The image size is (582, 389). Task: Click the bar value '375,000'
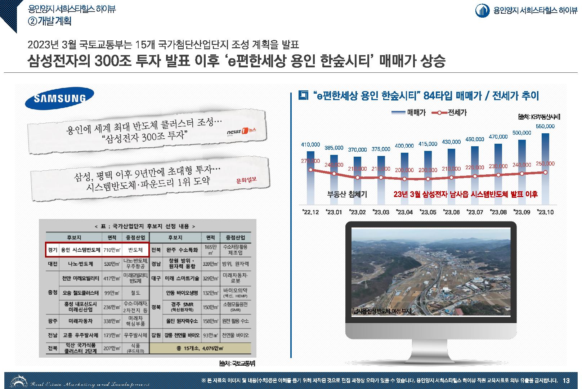381,149
